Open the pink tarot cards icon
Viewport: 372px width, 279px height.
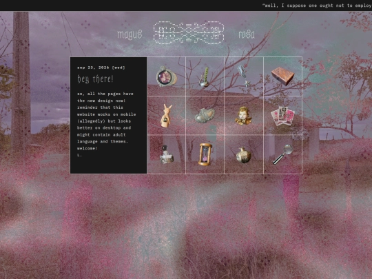click(x=283, y=116)
